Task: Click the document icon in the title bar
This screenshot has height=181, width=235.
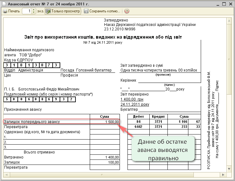Action: point(4,4)
